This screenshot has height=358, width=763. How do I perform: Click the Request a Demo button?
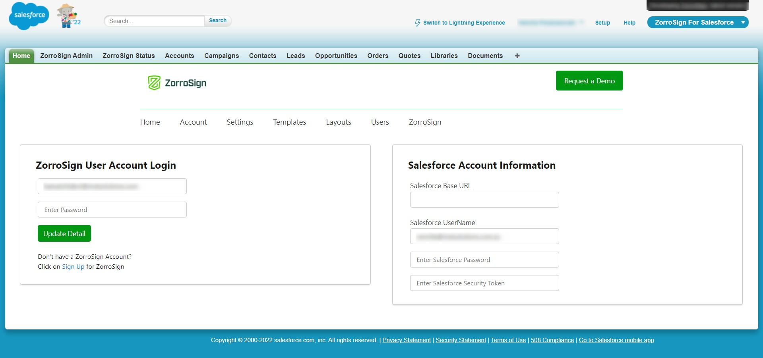coord(589,81)
